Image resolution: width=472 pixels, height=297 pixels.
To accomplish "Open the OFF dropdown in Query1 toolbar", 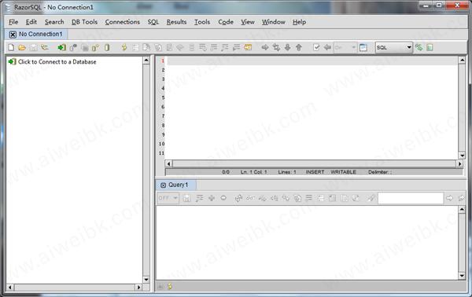I will pos(168,198).
